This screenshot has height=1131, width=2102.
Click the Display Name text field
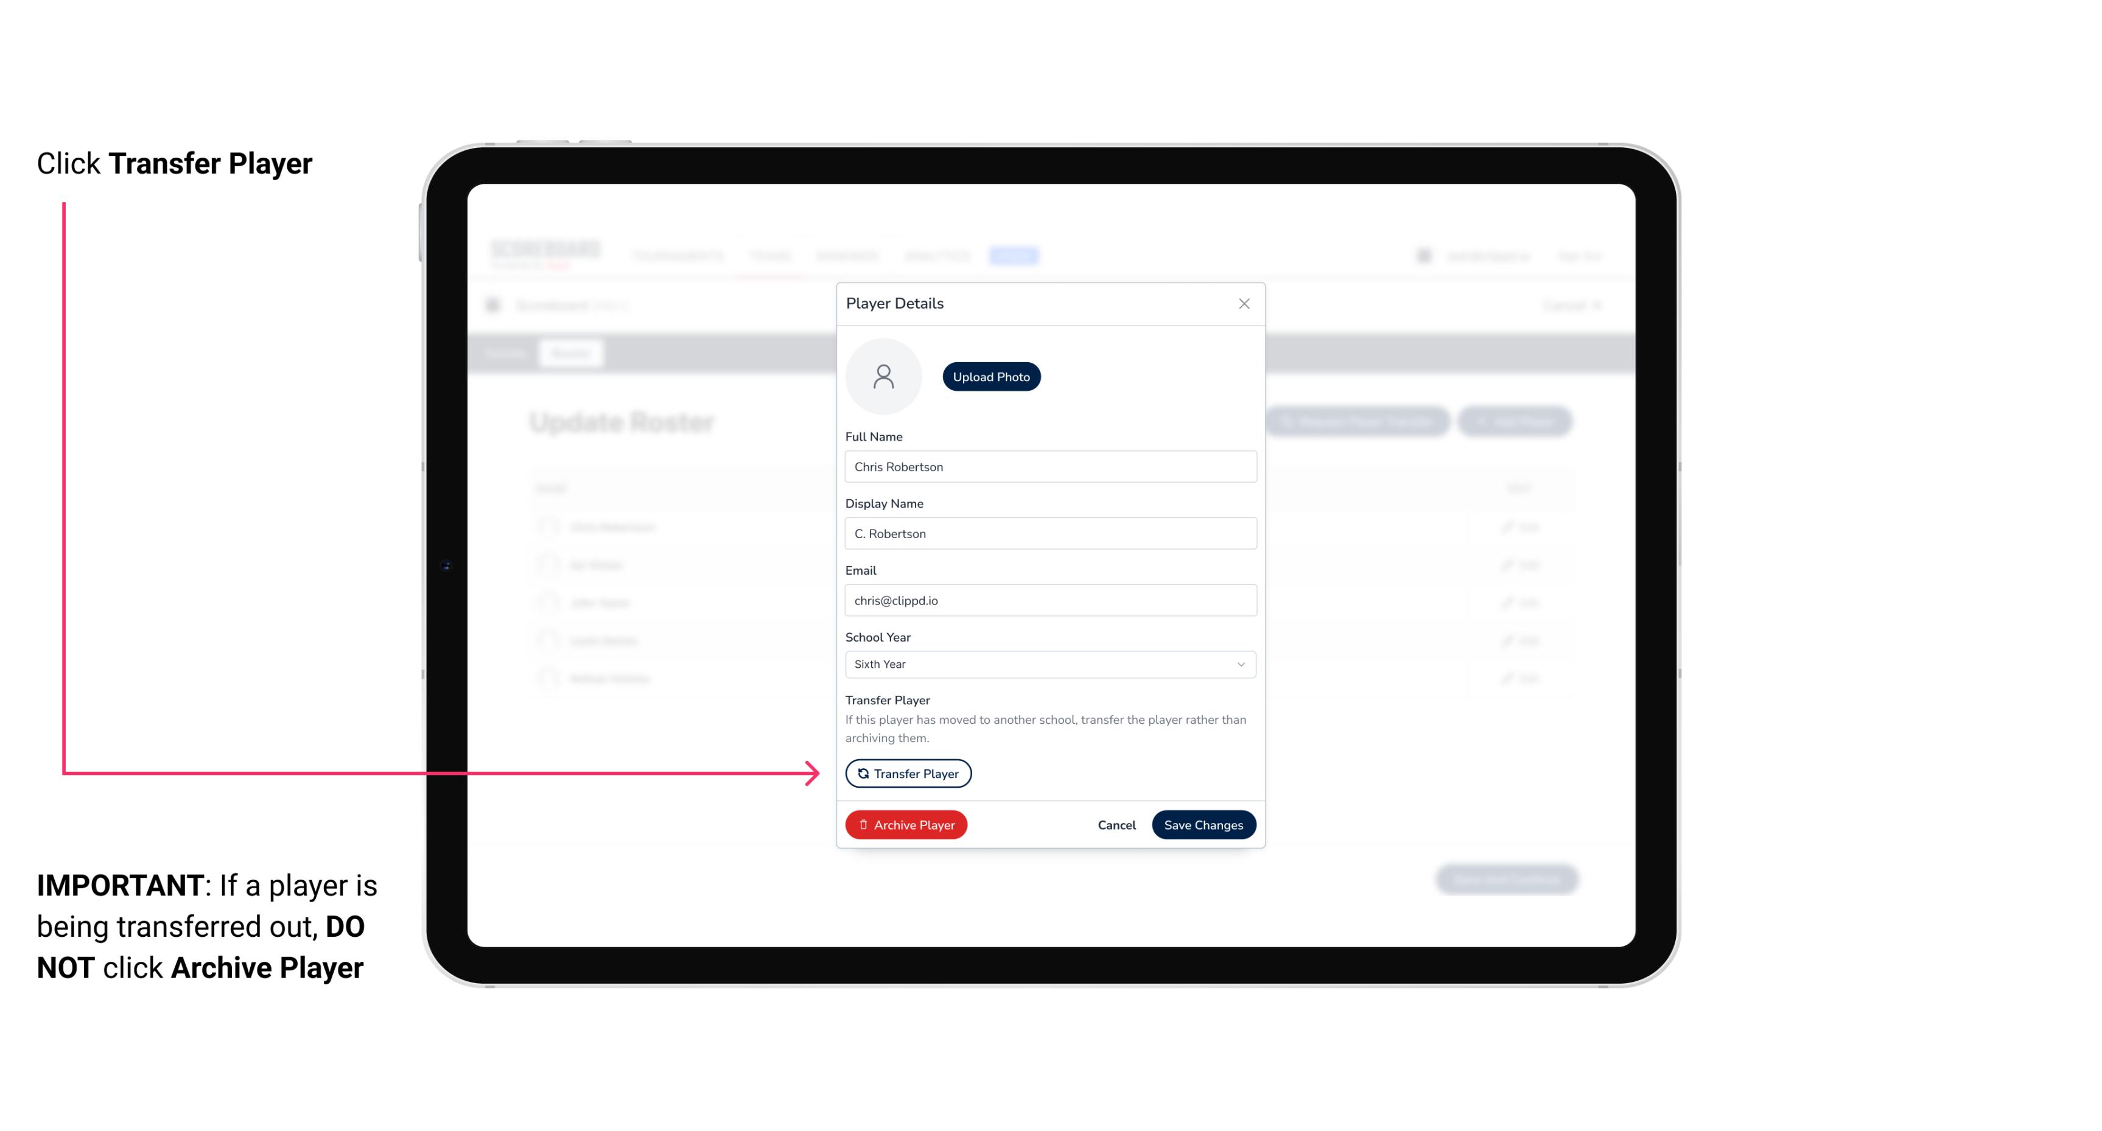coord(1049,533)
